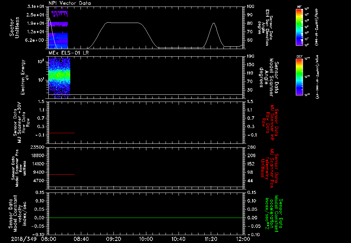
Task: Click the 110 scanner angle tick
Action: point(251,73)
